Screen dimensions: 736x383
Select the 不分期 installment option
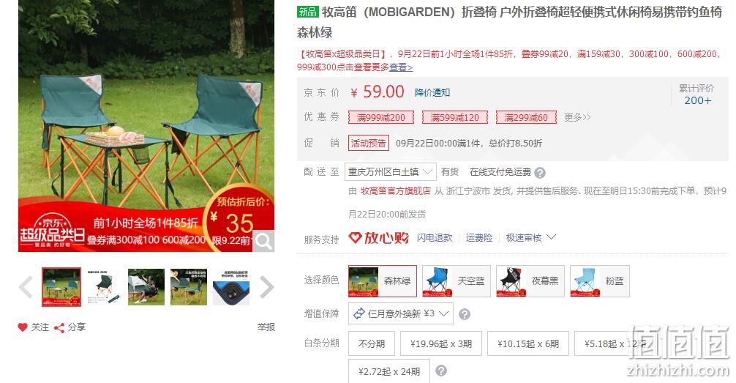pyautogui.click(x=372, y=343)
